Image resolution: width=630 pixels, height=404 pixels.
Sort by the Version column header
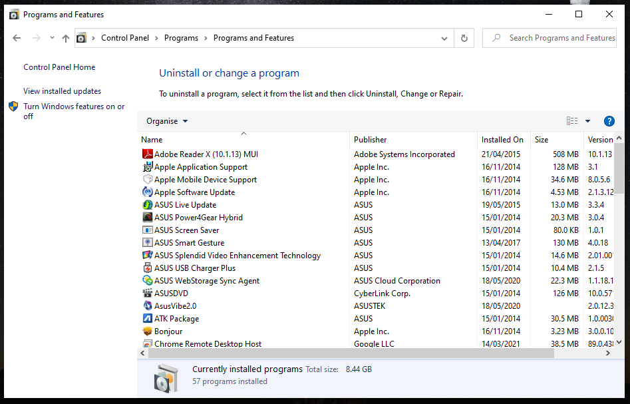(x=599, y=140)
